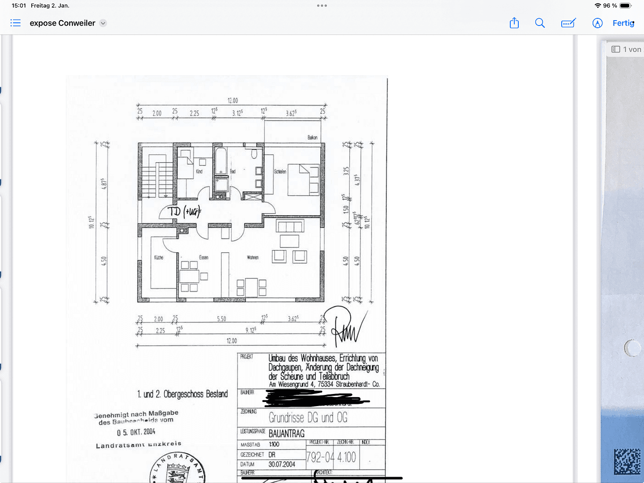Open the table of contents list icon
Viewport: 644px width, 483px height.
pyautogui.click(x=16, y=23)
